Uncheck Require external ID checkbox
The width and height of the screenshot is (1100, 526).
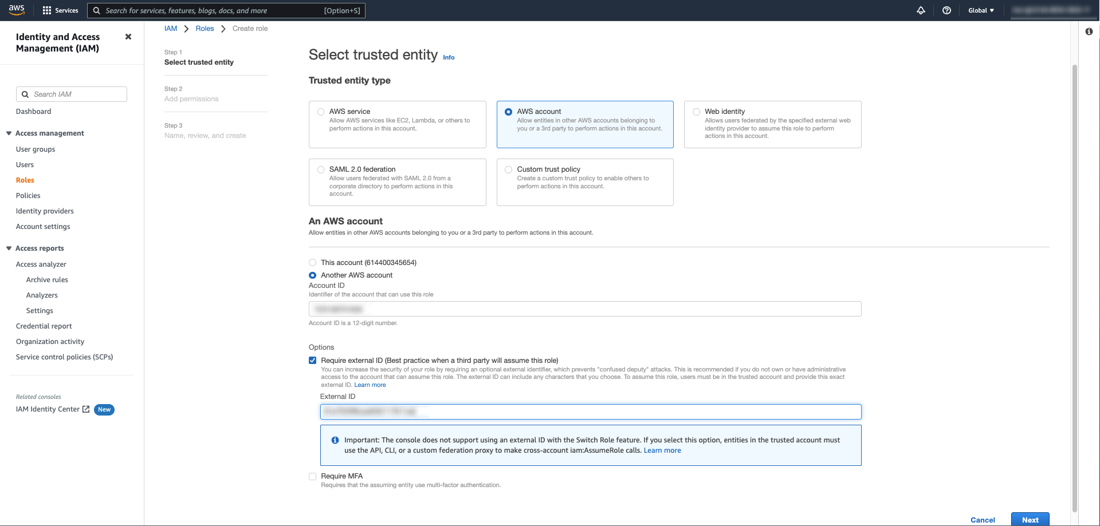[x=312, y=361]
